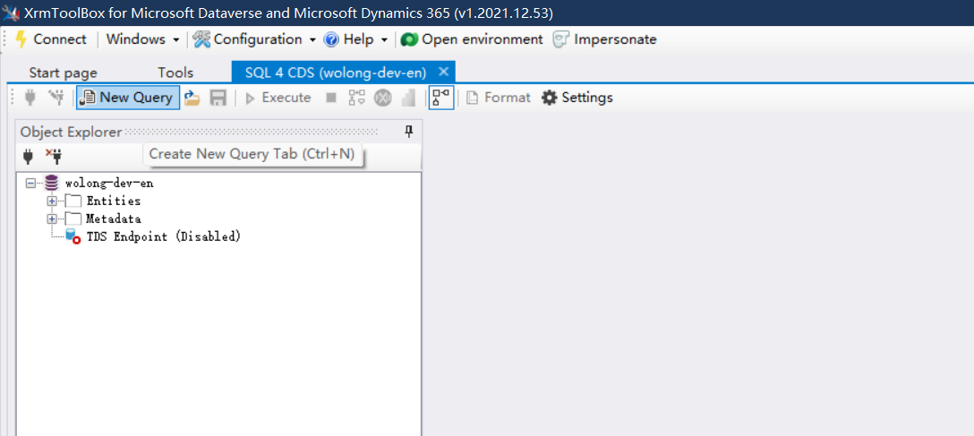Viewport: 974px width, 436px height.
Task: Click the Format toolbar button
Action: coord(499,98)
